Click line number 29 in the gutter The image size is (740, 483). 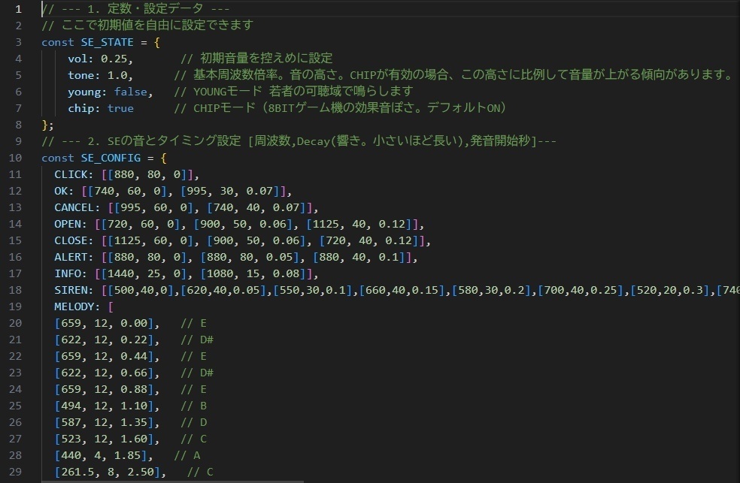click(x=17, y=472)
